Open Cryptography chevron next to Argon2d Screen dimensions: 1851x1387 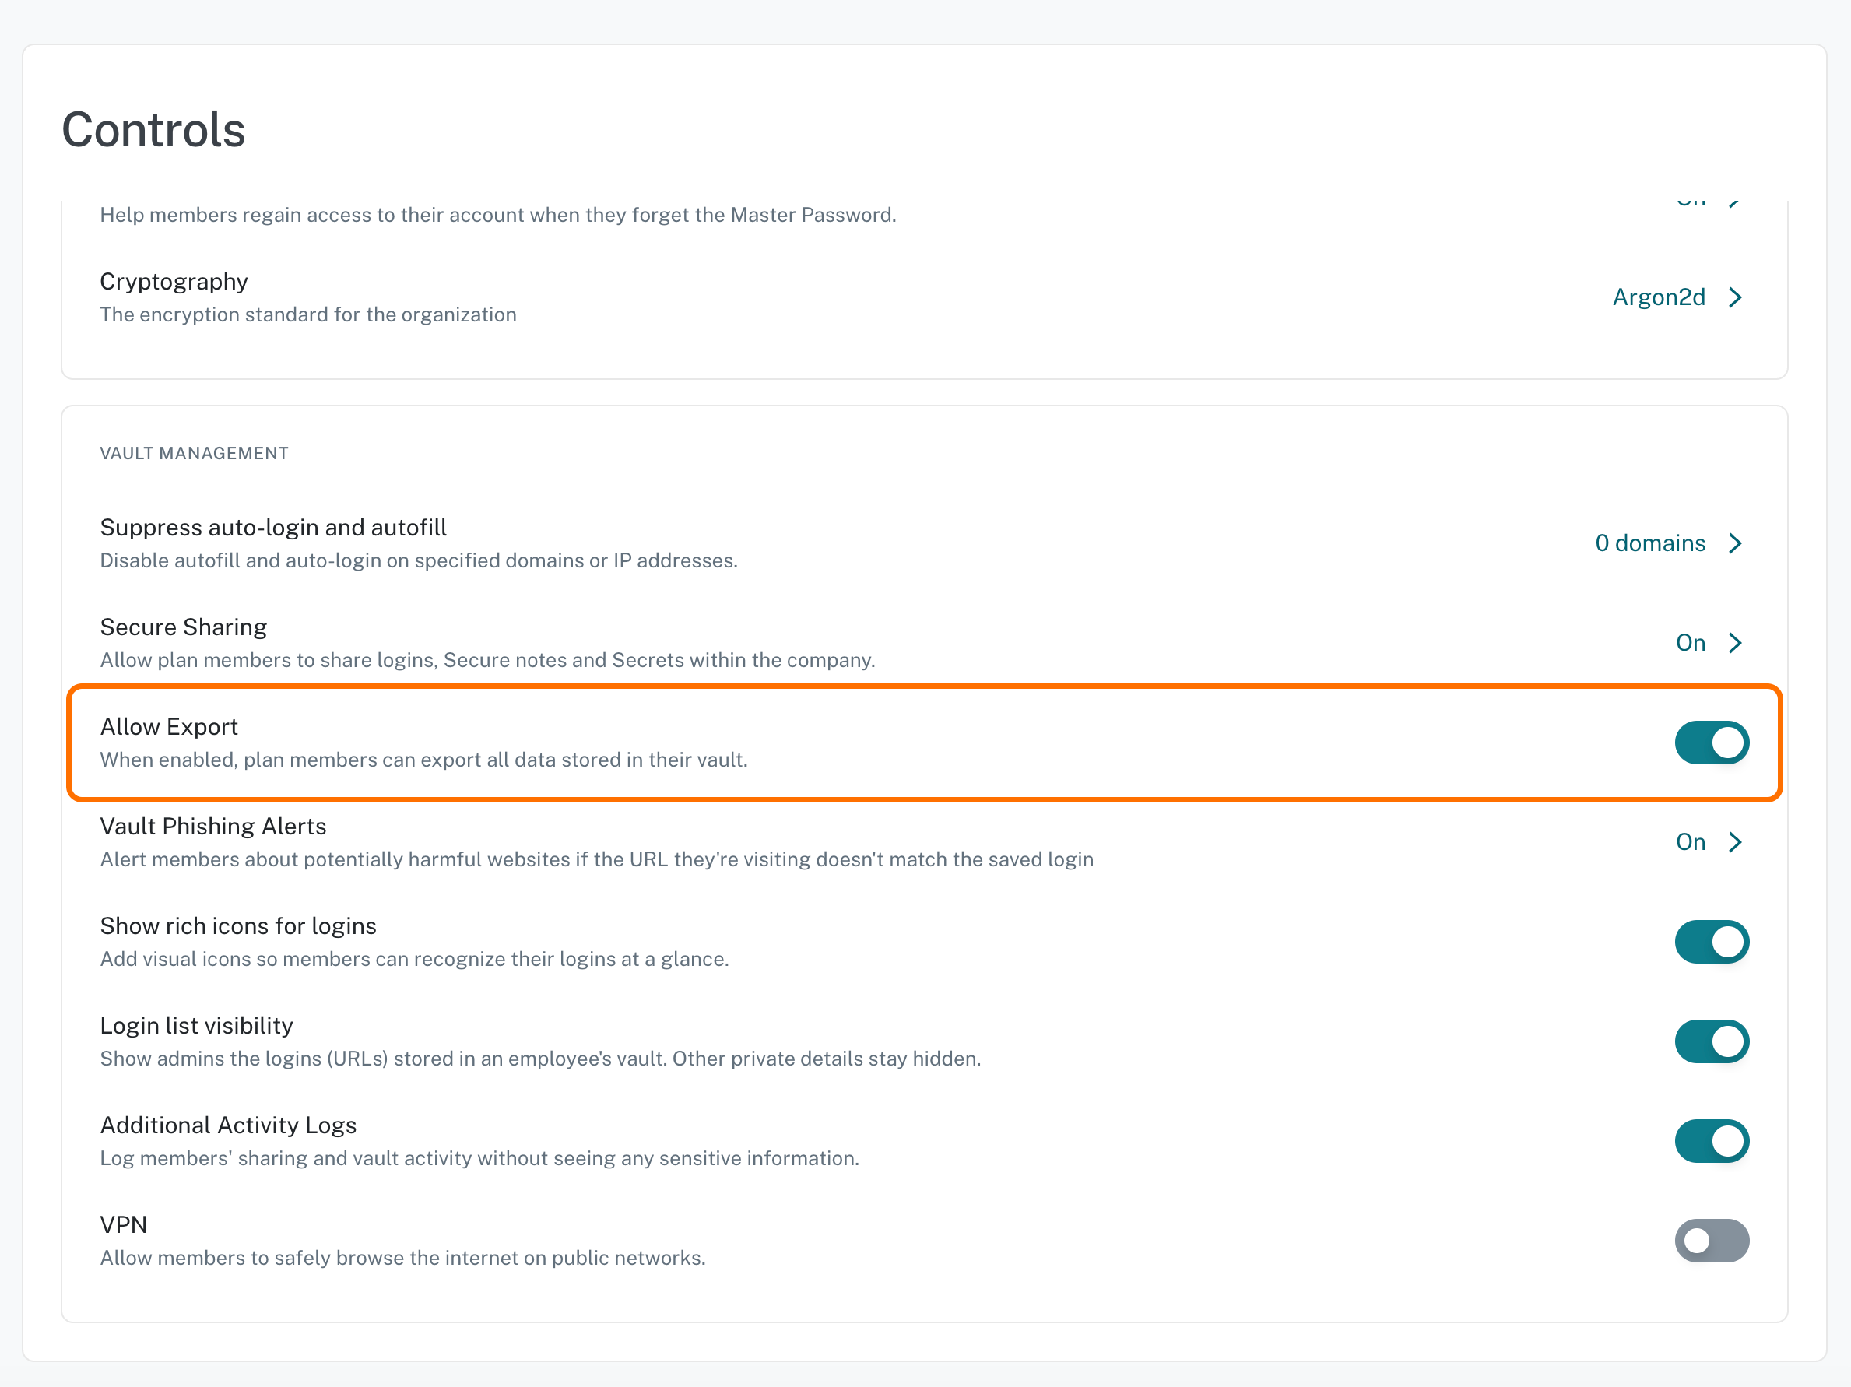pos(1736,298)
